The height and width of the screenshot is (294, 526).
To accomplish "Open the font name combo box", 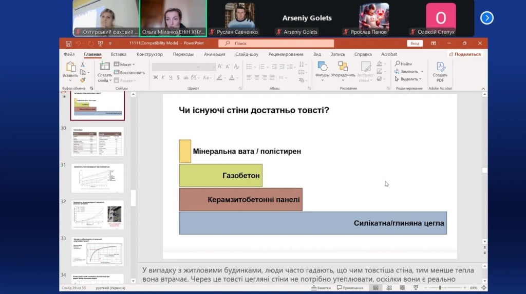I will coord(183,67).
